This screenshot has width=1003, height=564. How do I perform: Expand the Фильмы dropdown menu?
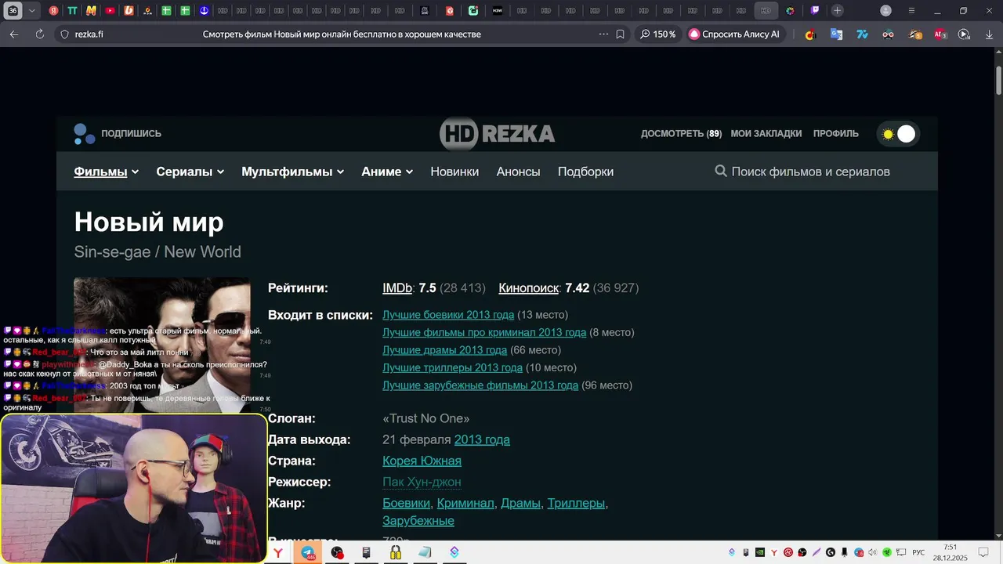pyautogui.click(x=106, y=172)
